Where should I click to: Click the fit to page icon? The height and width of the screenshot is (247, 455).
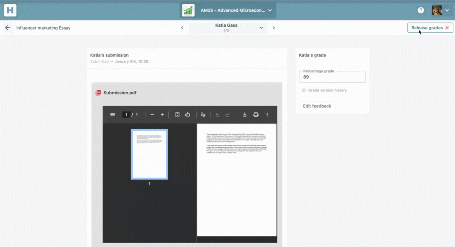click(177, 115)
